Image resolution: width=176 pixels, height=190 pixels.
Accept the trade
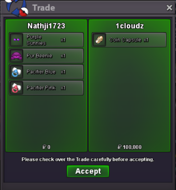click(88, 171)
